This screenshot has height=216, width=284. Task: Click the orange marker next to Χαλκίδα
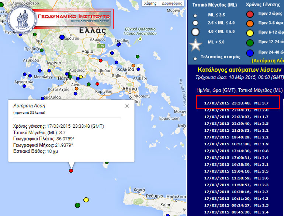[134, 66]
